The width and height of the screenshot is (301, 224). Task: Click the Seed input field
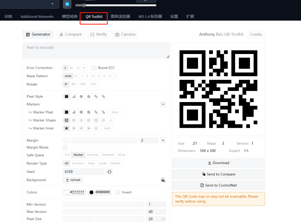(x=83, y=172)
